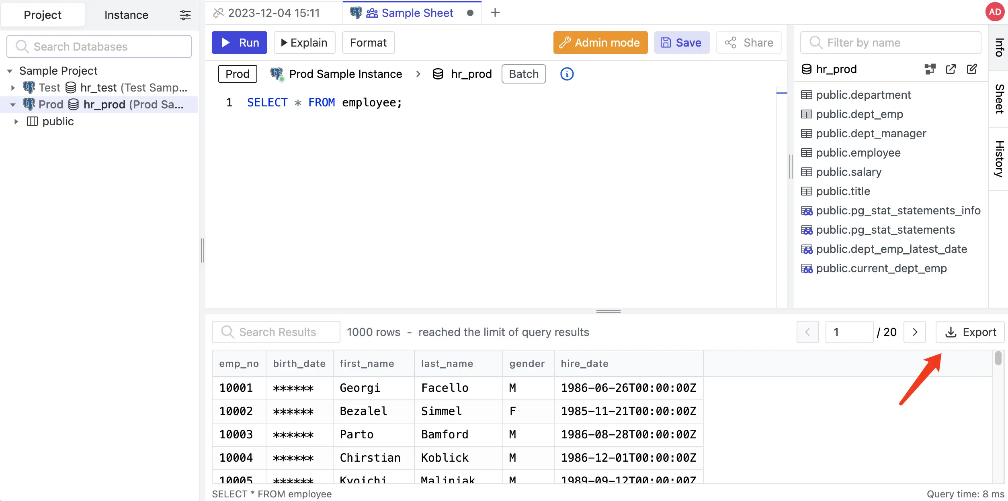The width and height of the screenshot is (1008, 501).
Task: Switch to the Instance tab
Action: click(x=126, y=15)
